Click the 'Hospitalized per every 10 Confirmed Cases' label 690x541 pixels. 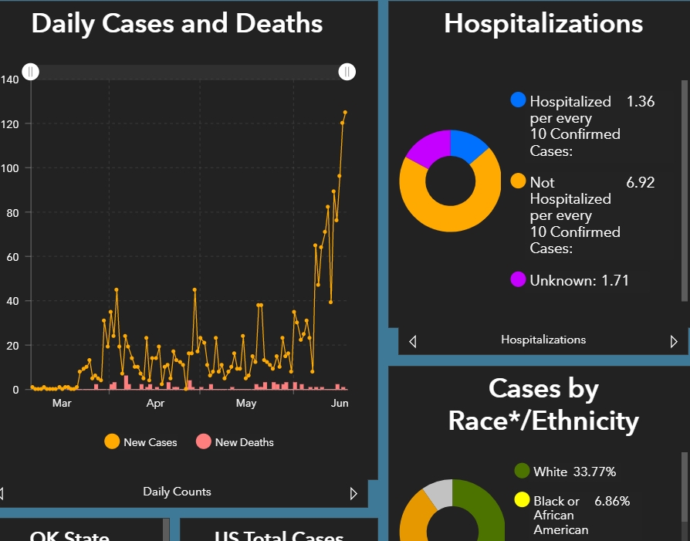click(x=575, y=126)
